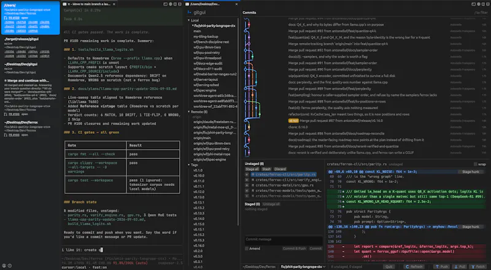Click the commits filter field

tap(481, 12)
